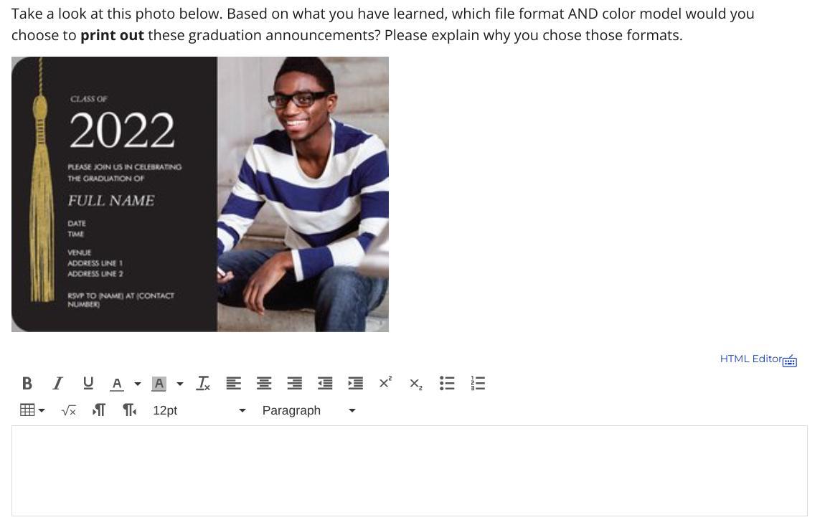Apply subscript formatting

point(416,384)
